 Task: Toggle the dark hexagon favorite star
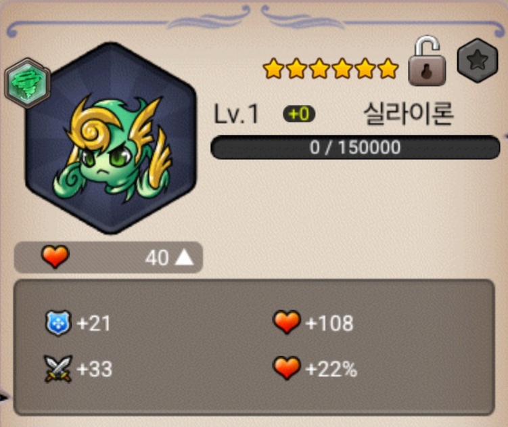pyautogui.click(x=478, y=60)
